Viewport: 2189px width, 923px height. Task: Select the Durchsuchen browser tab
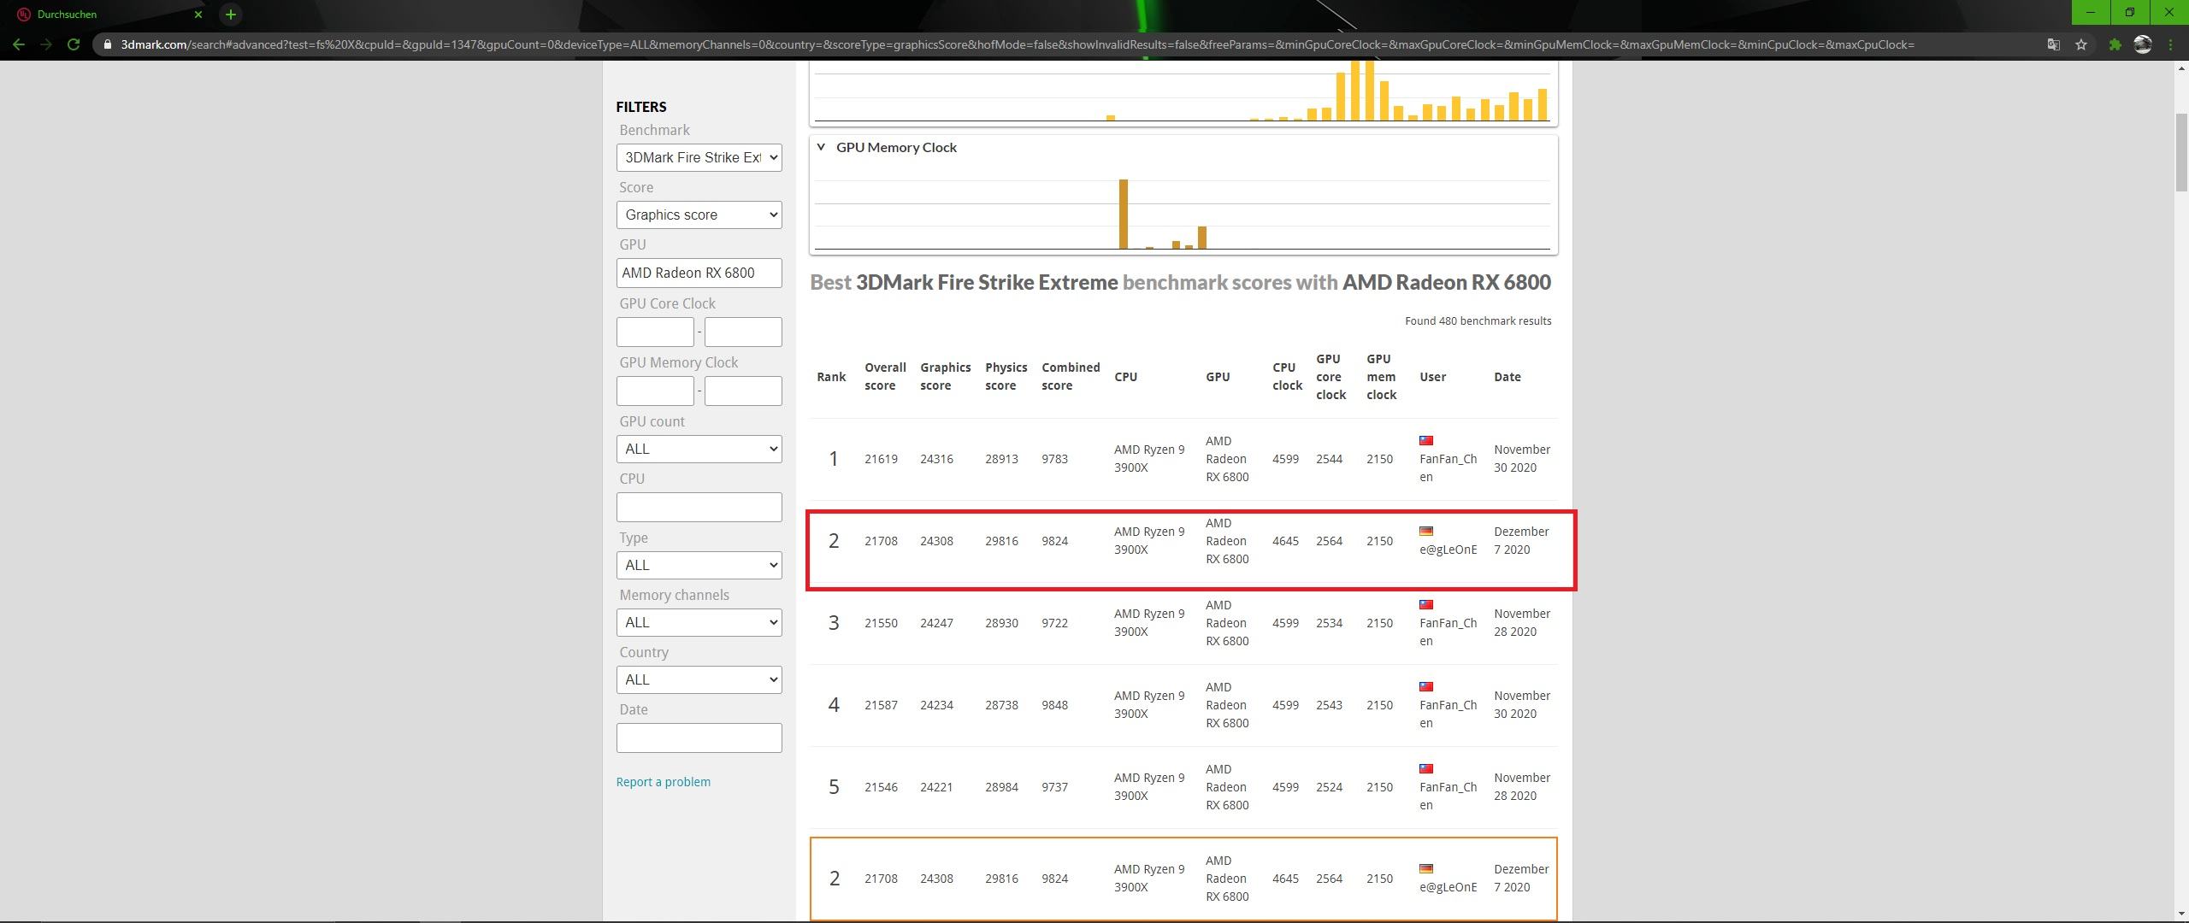(107, 15)
